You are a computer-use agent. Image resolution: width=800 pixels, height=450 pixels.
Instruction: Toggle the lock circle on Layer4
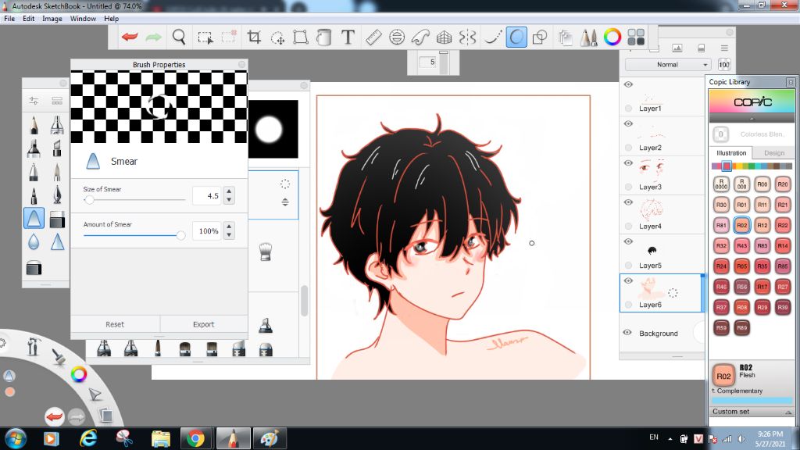click(x=629, y=226)
